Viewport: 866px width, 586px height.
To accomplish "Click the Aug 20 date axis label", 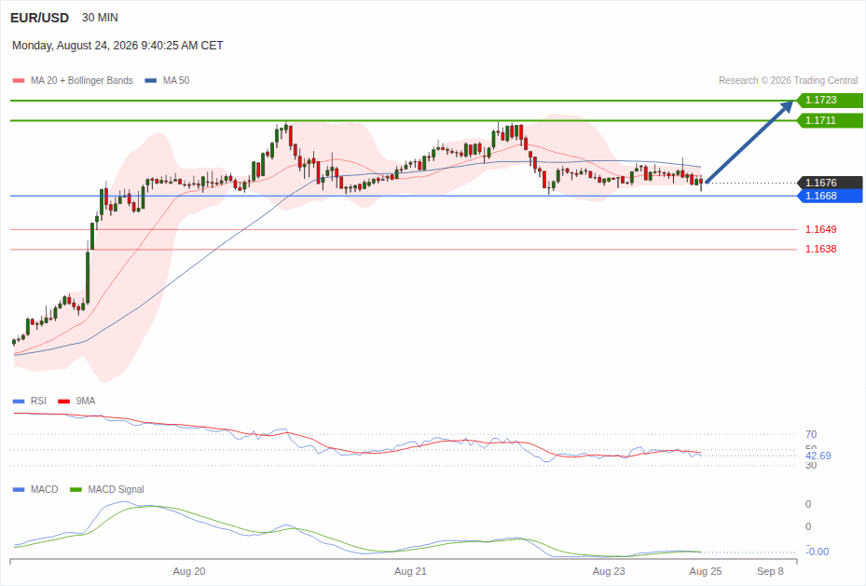I will 189,572.
